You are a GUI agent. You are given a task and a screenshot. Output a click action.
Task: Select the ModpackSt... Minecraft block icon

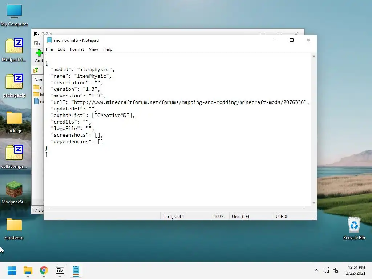point(14,193)
